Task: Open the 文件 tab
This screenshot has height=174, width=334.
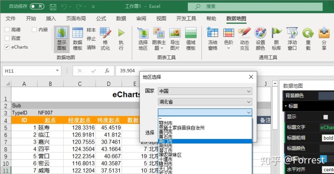Action: point(10,18)
